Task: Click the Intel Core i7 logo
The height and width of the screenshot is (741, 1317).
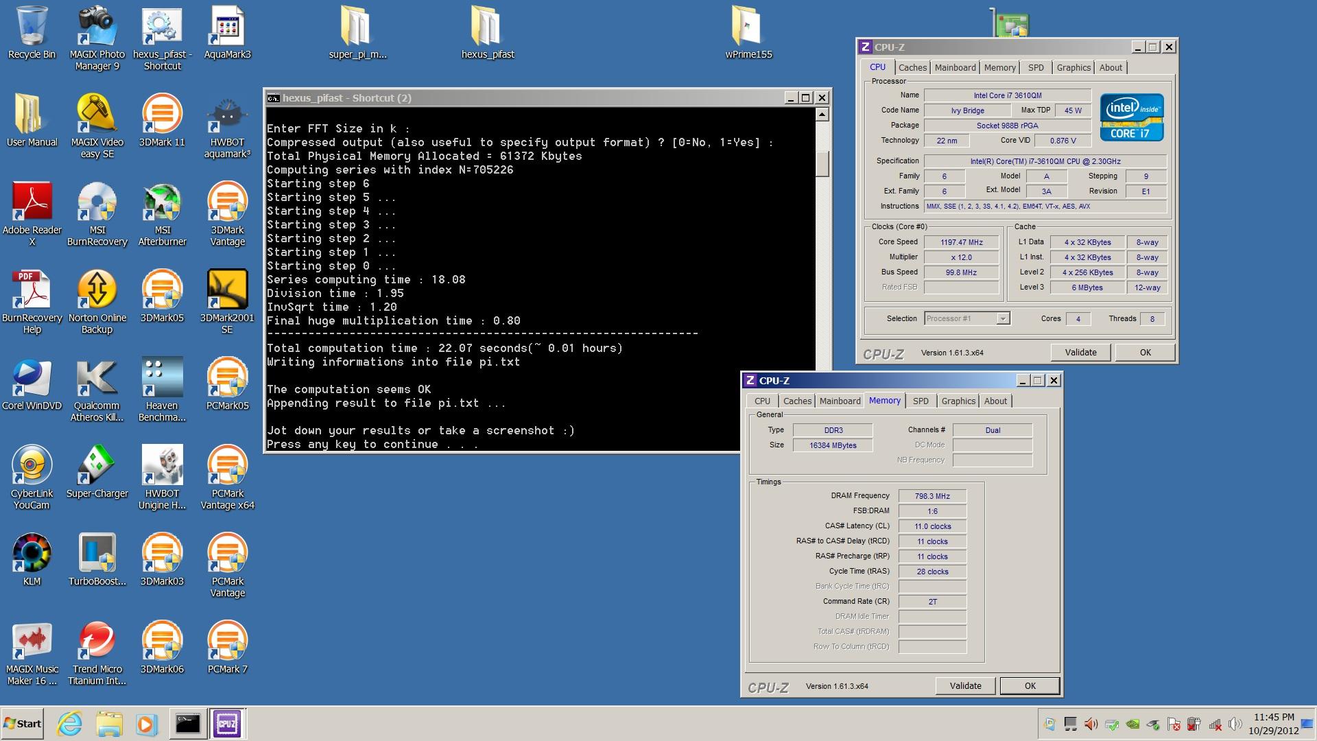Action: coord(1132,117)
